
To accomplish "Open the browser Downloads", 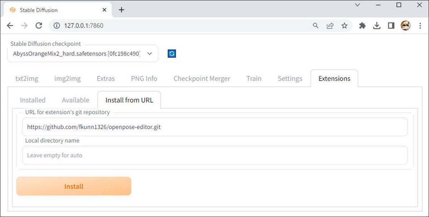I will click(x=377, y=25).
